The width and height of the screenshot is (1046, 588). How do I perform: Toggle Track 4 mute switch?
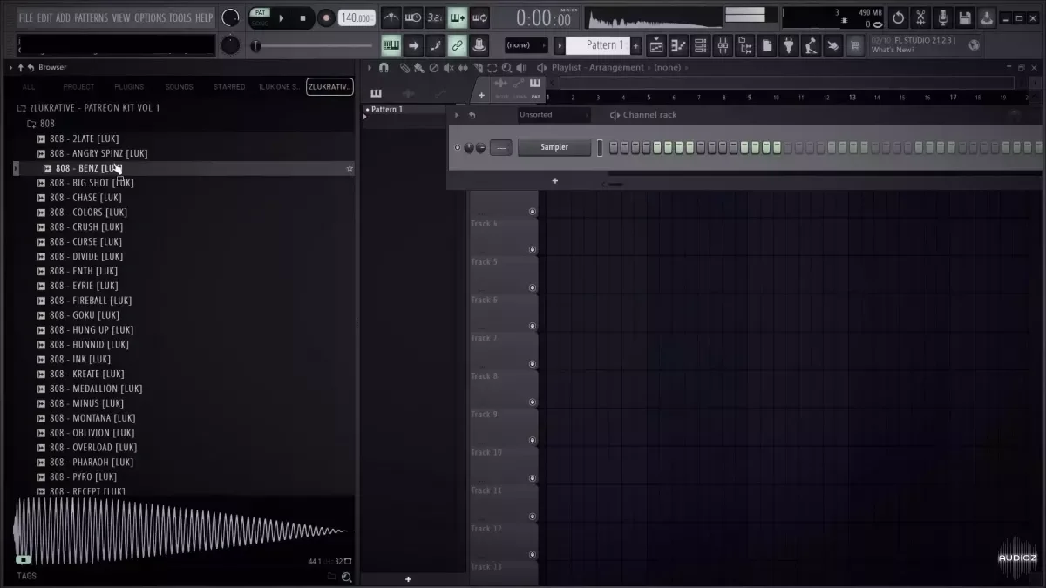tap(533, 212)
